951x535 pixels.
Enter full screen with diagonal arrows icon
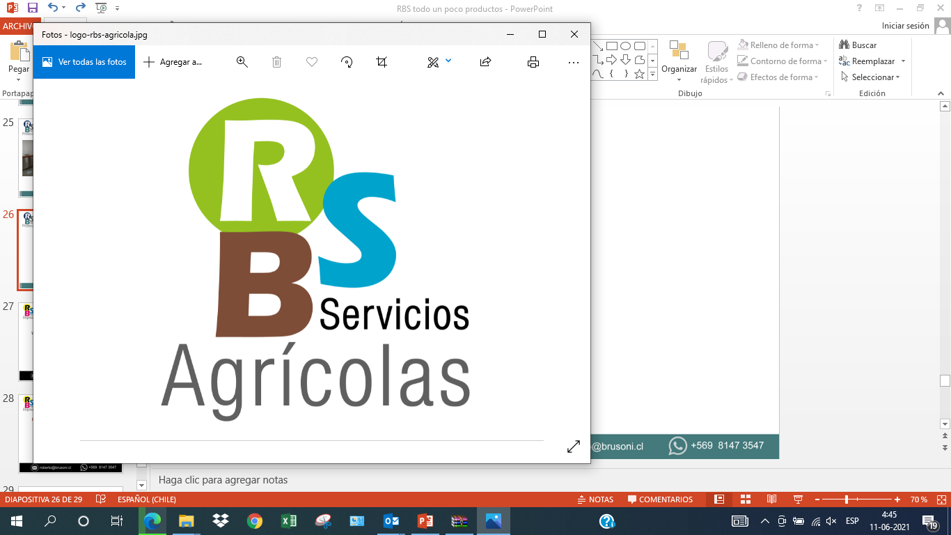pyautogui.click(x=574, y=447)
